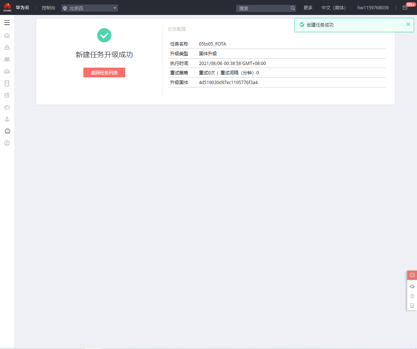Click the wave-shaped arches sidebar icon
Image resolution: width=417 pixels, height=349 pixels.
7,59
